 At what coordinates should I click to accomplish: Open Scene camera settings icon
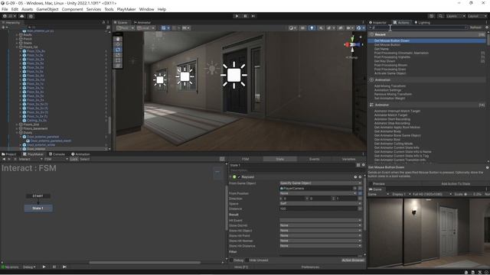(x=350, y=28)
